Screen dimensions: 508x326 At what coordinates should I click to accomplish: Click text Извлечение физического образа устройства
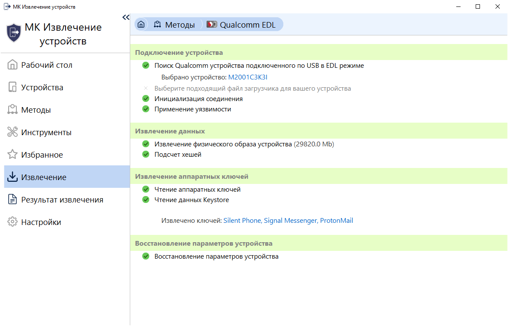[223, 144]
